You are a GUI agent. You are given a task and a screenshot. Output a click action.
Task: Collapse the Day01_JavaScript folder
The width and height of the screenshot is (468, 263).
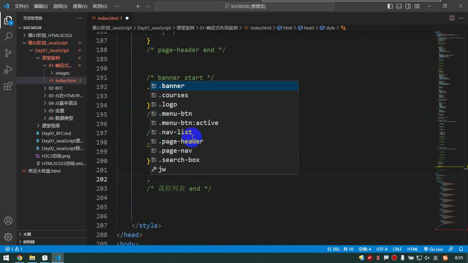pos(52,50)
